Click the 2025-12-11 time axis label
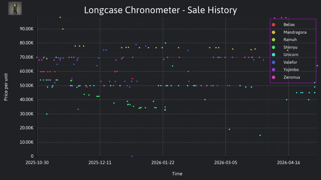This screenshot has width=321, height=180. tap(100, 163)
